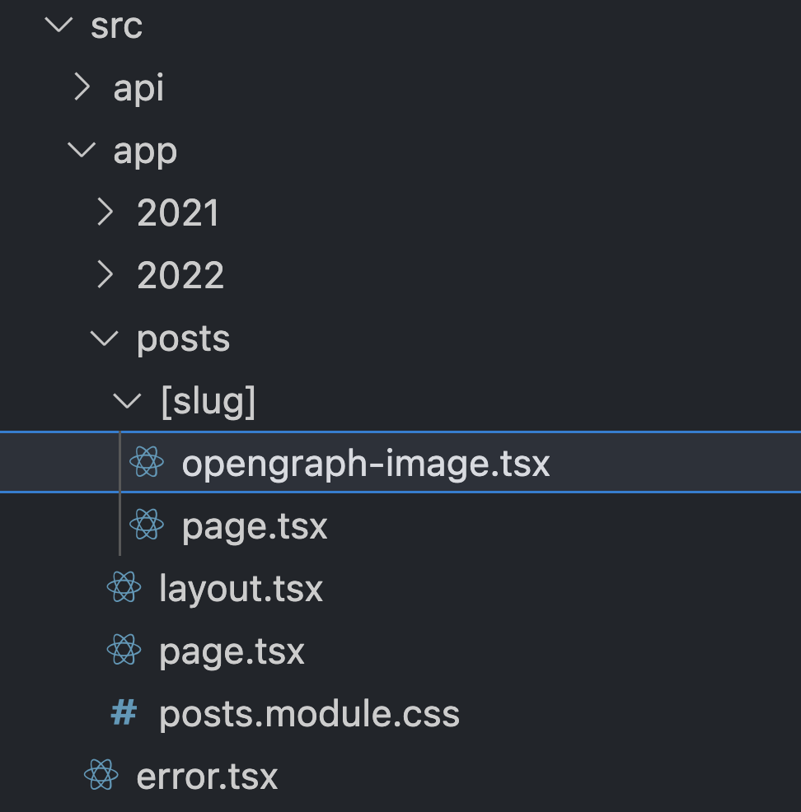The height and width of the screenshot is (812, 801).
Task: Click the CSS hash icon for posts.module.css
Action: [124, 712]
